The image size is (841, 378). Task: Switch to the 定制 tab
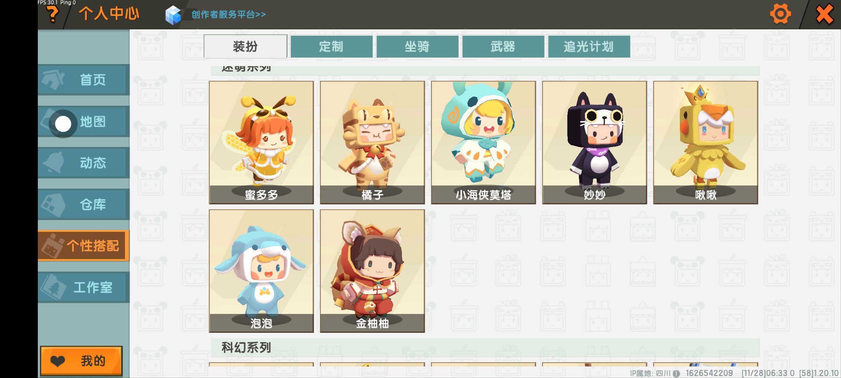pos(331,47)
